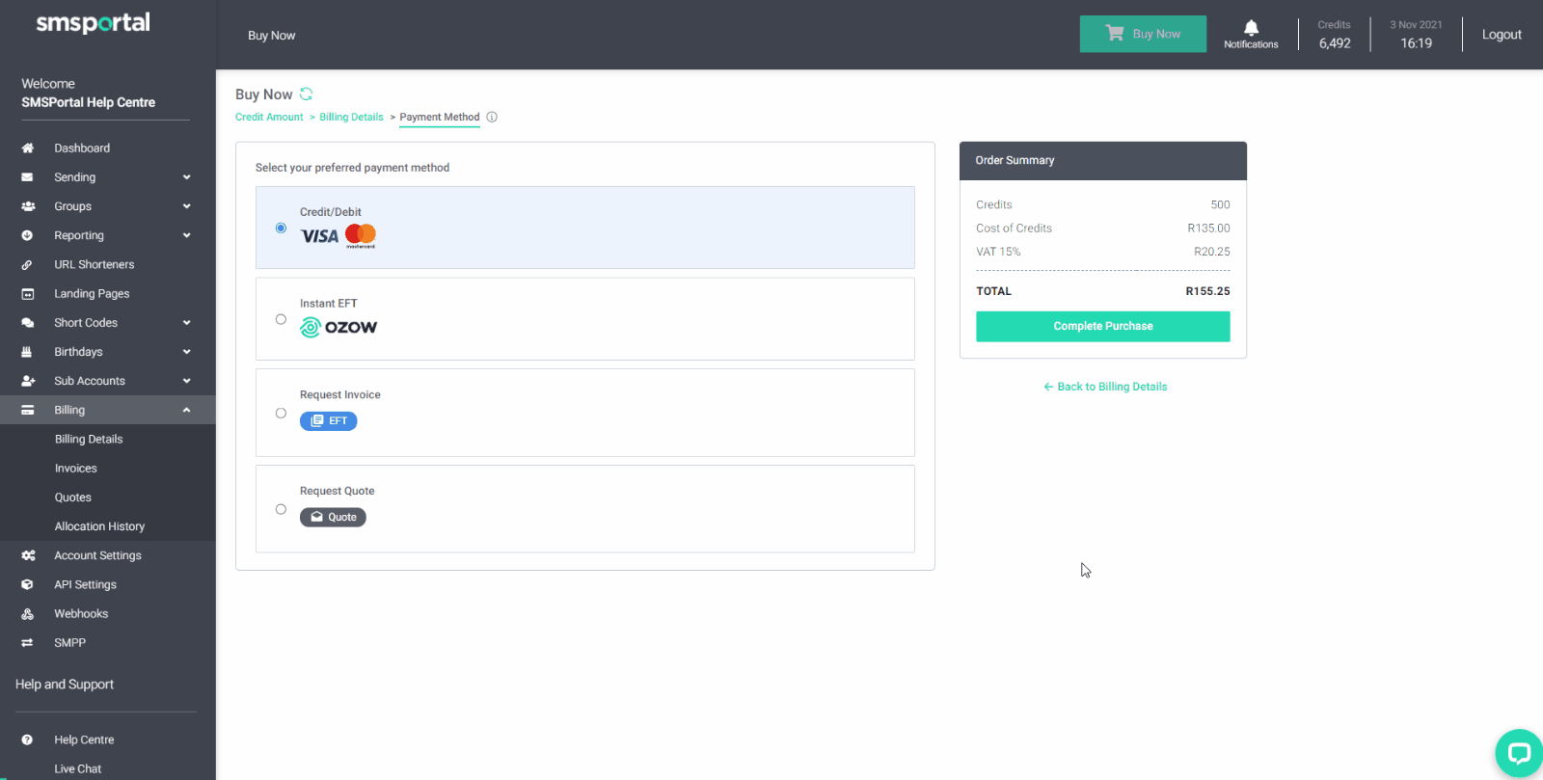Click the Landing Pages window icon
The width and height of the screenshot is (1543, 780).
[x=27, y=294]
